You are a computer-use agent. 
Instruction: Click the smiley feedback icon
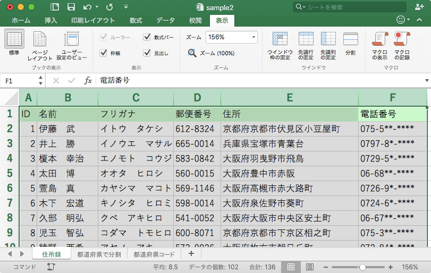401,20
